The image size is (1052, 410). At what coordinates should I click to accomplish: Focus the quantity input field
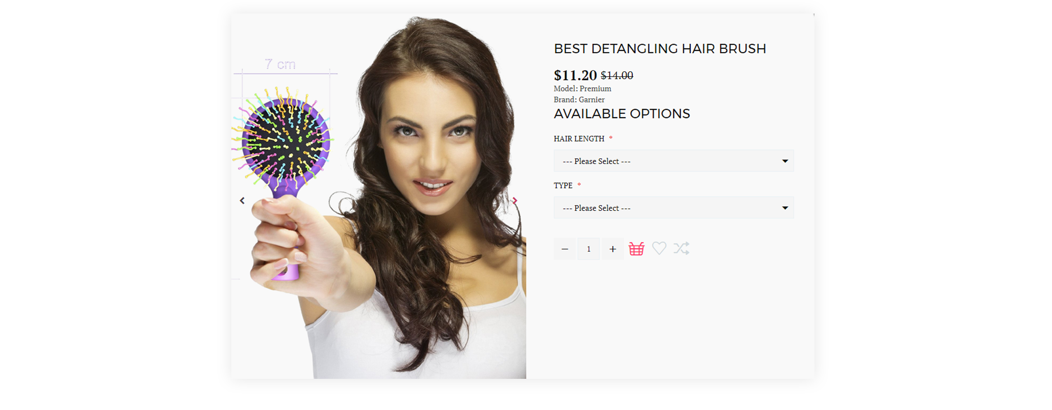pyautogui.click(x=588, y=249)
